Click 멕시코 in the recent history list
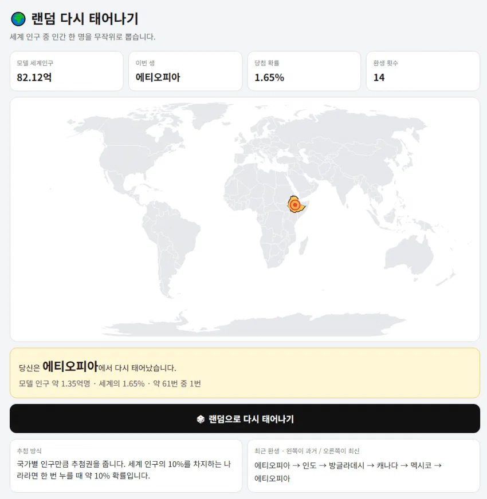The image size is (487, 499). point(421,465)
